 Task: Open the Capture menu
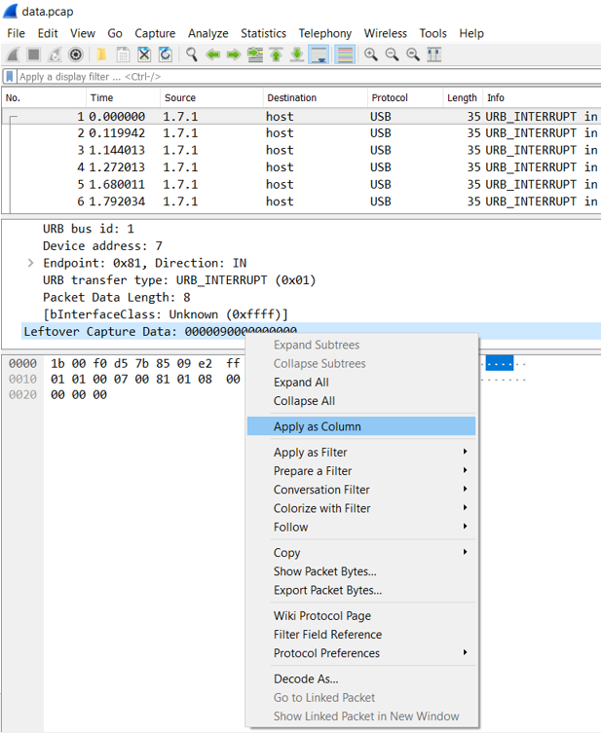click(x=155, y=34)
